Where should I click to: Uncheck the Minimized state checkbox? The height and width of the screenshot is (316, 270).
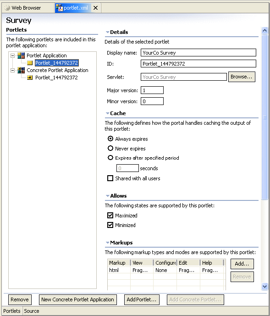[x=110, y=225]
